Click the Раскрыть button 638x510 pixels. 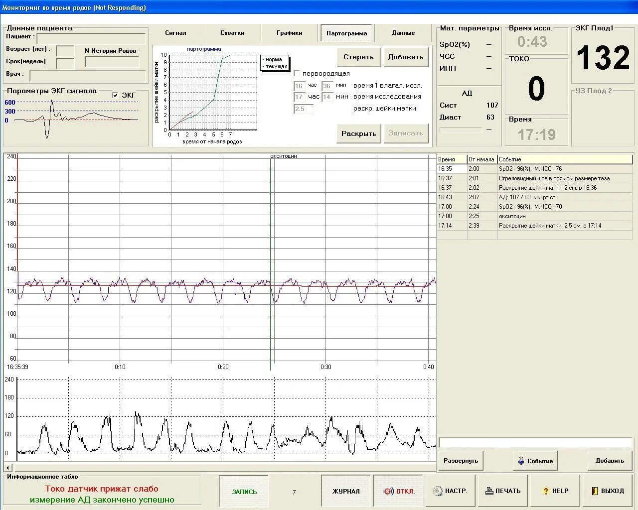(359, 133)
